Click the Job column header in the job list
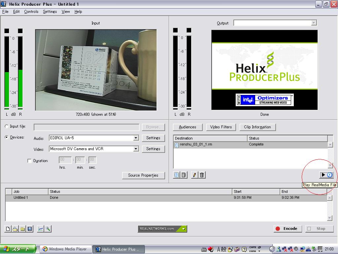Image resolution: width=338 pixels, height=254 pixels. [30, 191]
